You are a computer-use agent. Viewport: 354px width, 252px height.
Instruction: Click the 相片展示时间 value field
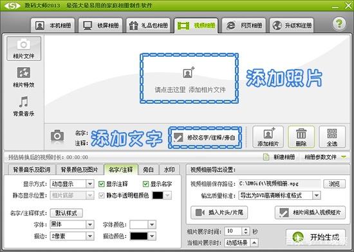point(234,231)
